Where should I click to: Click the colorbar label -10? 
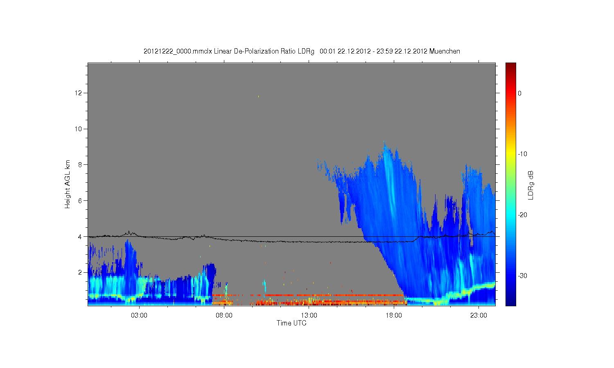(x=522, y=154)
